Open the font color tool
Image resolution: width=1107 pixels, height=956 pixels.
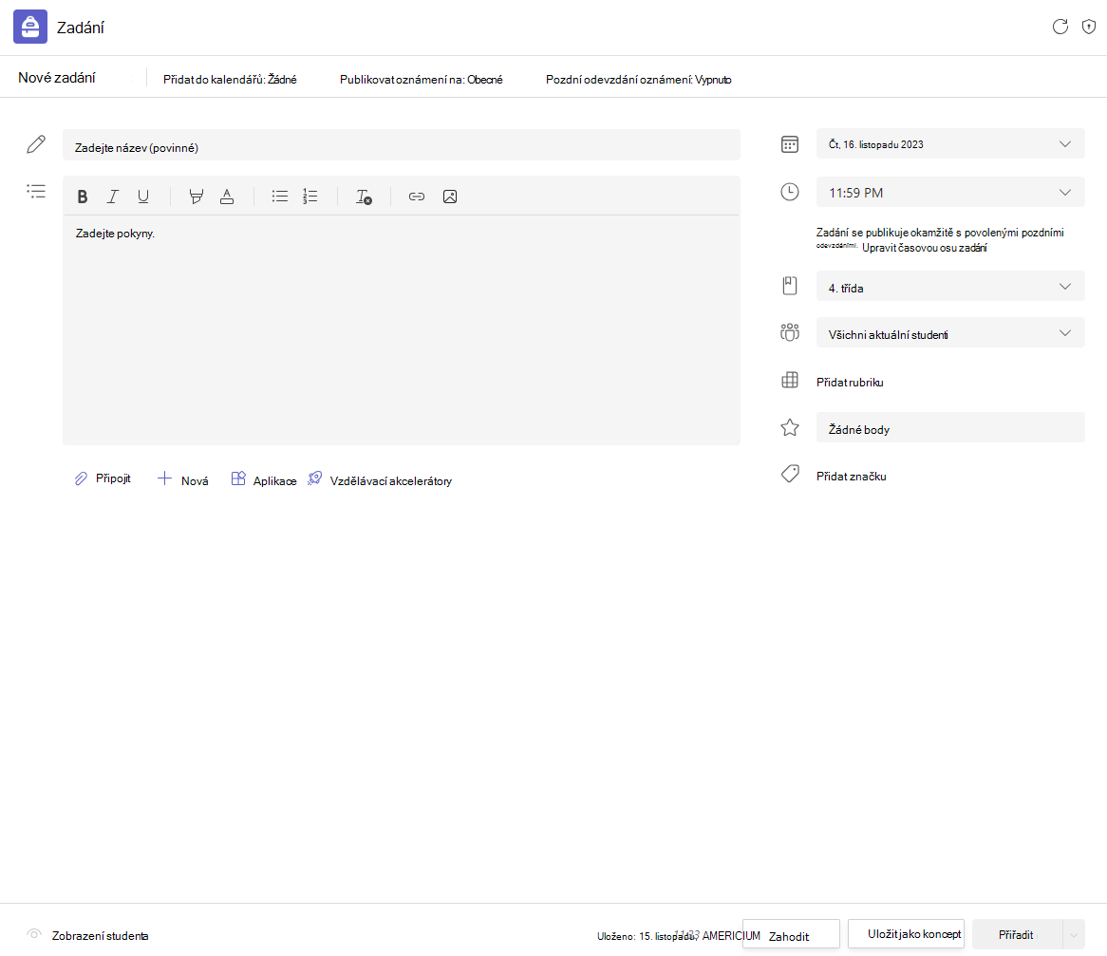click(x=227, y=197)
